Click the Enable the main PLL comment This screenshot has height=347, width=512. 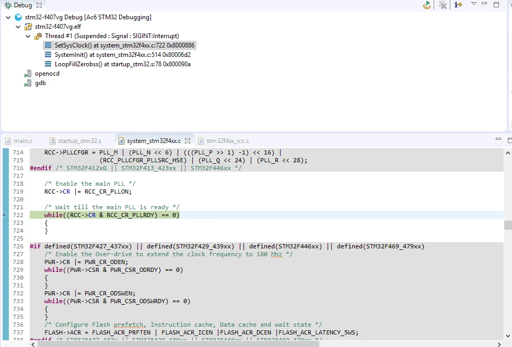click(90, 184)
